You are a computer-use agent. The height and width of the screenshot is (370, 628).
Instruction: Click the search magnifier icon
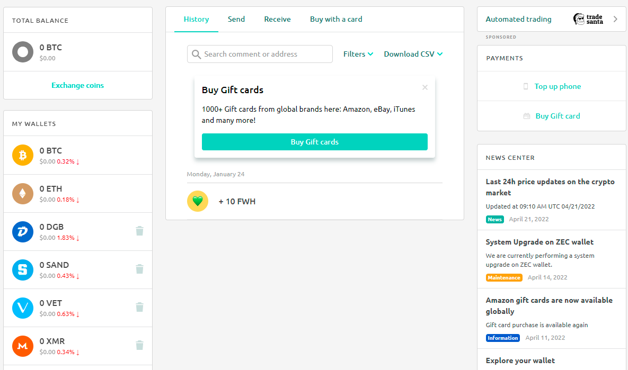click(x=196, y=54)
